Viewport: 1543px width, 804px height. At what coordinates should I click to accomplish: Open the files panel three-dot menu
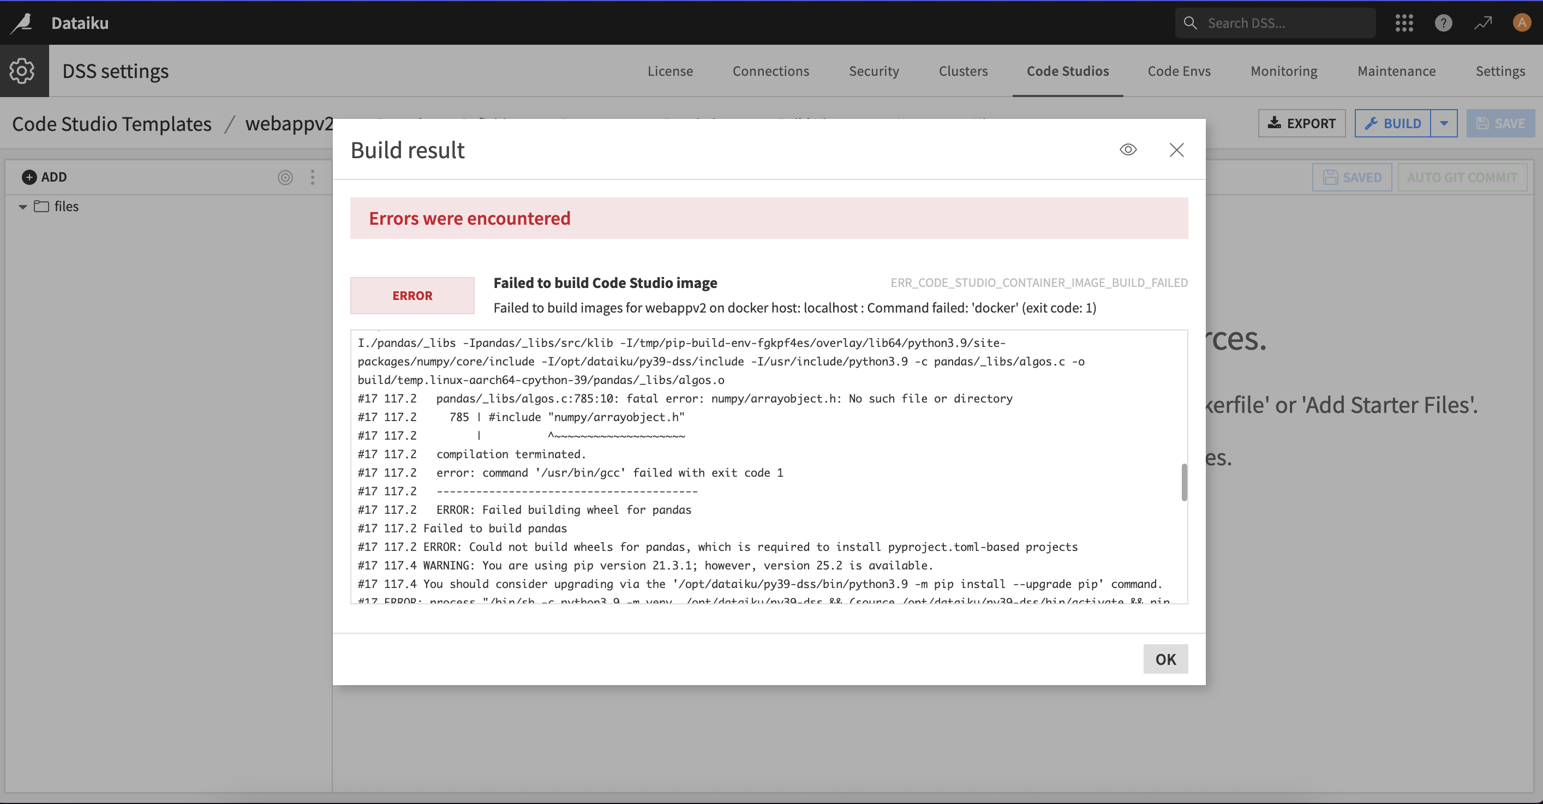[312, 178]
